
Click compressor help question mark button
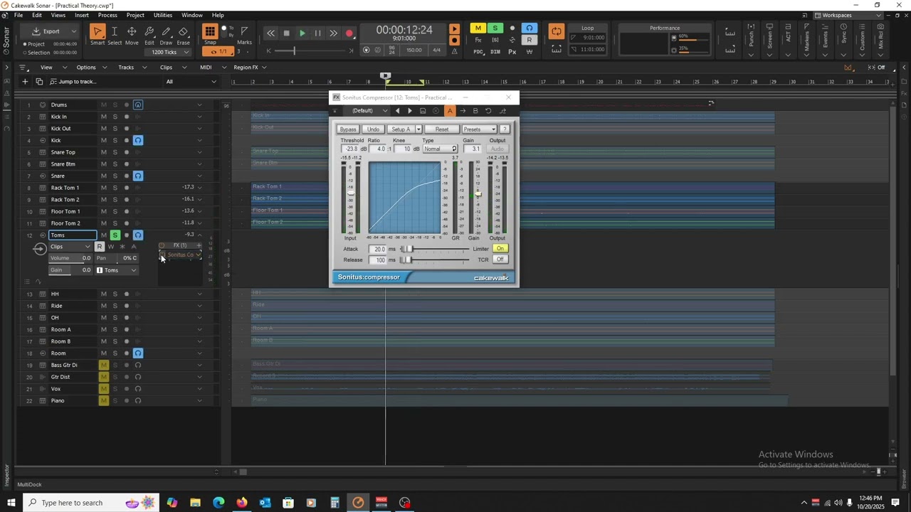(505, 129)
